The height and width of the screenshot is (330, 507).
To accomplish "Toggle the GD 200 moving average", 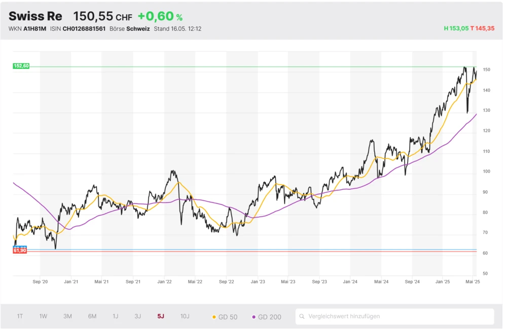I will (268, 316).
